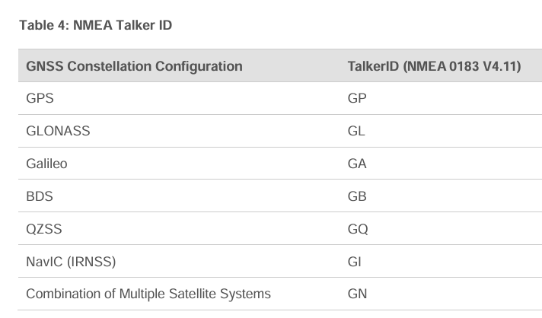Click the GN talker ID value
This screenshot has height=318, width=542.
(x=357, y=294)
